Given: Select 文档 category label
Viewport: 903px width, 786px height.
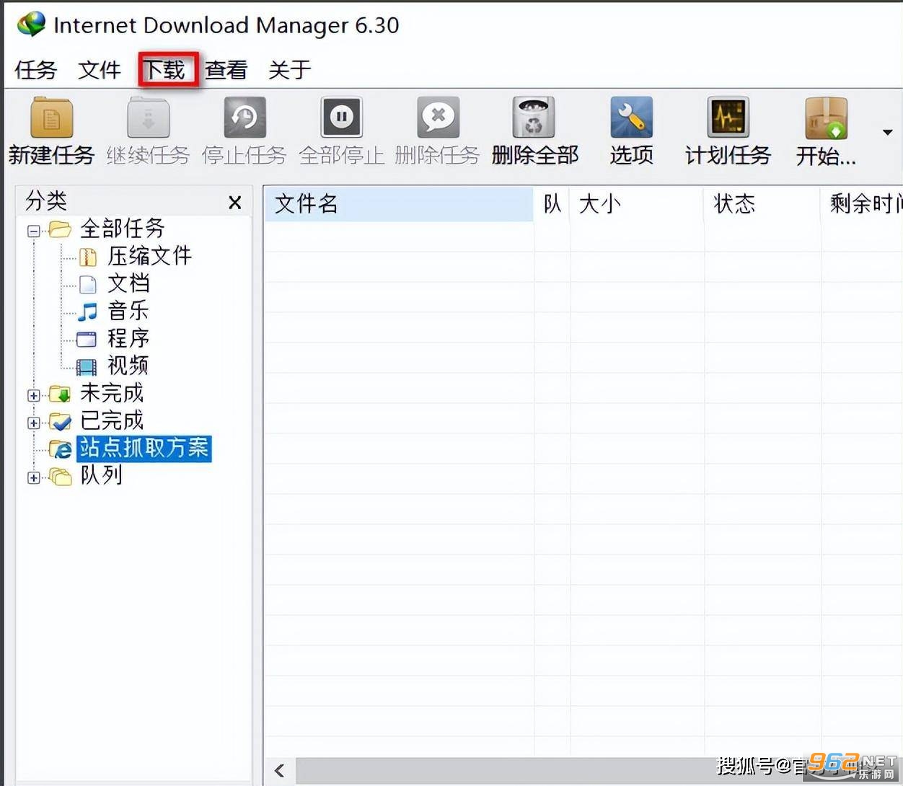Looking at the screenshot, I should click(128, 283).
